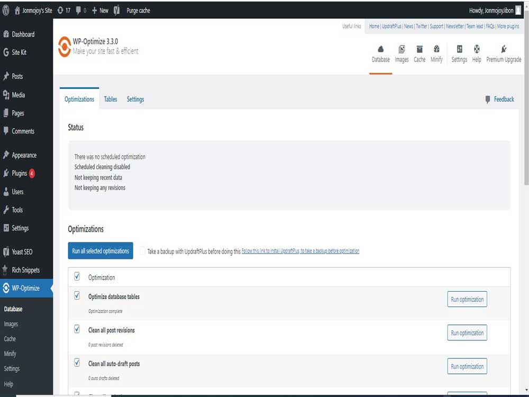This screenshot has width=529, height=397.
Task: Follow link to install UpdraftPlus
Action: (300, 251)
